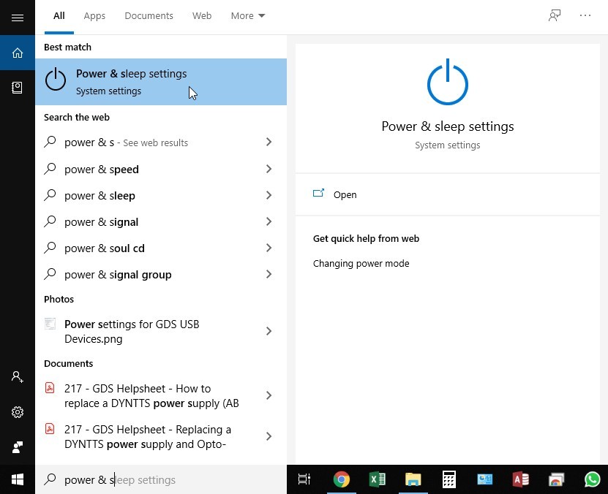This screenshot has width=608, height=494.
Task: Click the three-dot options icon
Action: pyautogui.click(x=585, y=15)
